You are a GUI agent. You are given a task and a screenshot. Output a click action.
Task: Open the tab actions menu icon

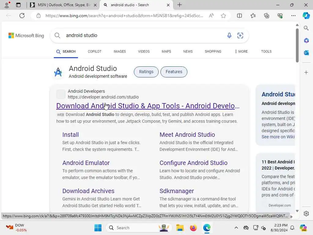pyautogui.click(x=18, y=5)
